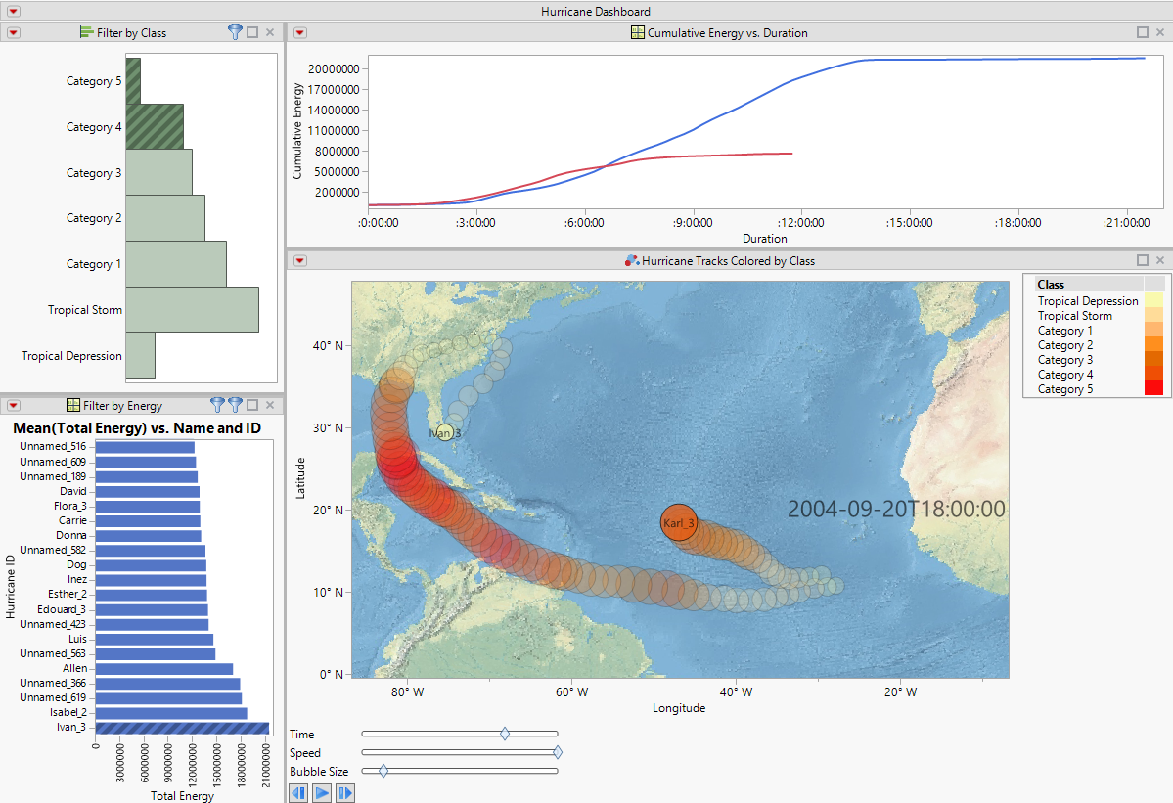Click the filter funnel icon in Filter by Class

pyautogui.click(x=234, y=32)
